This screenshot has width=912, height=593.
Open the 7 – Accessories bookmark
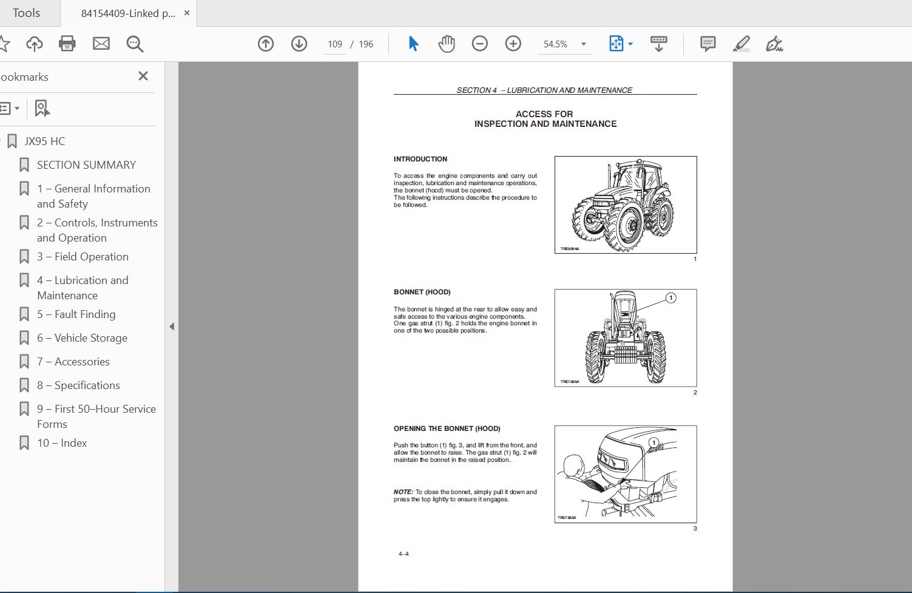coord(73,362)
